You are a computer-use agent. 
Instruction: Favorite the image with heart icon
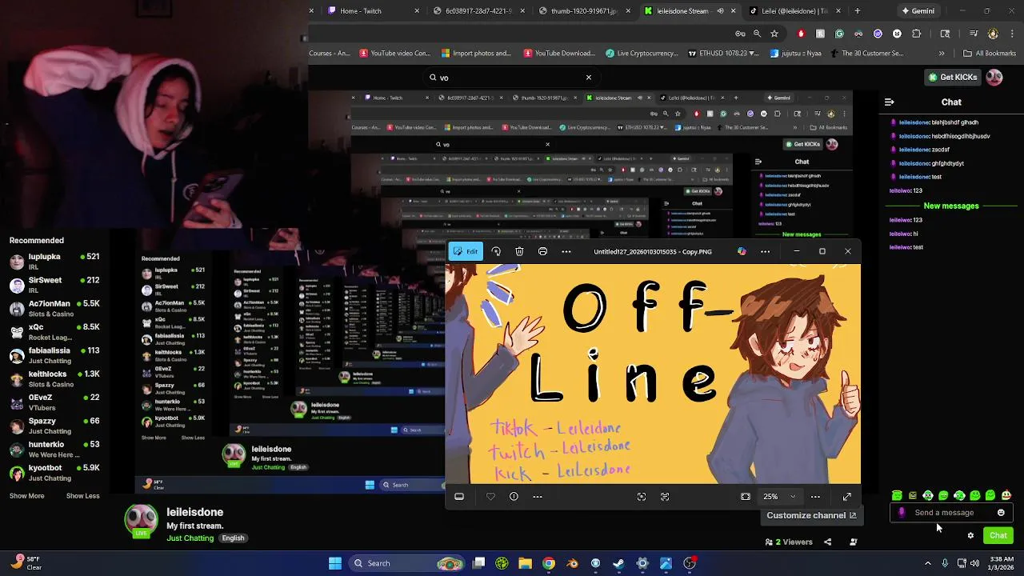pyautogui.click(x=490, y=497)
